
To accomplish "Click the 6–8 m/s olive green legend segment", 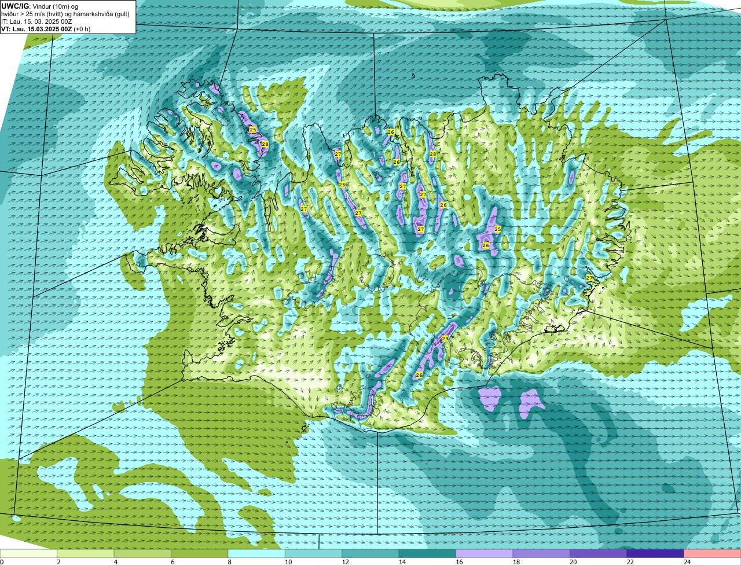I will (x=200, y=554).
